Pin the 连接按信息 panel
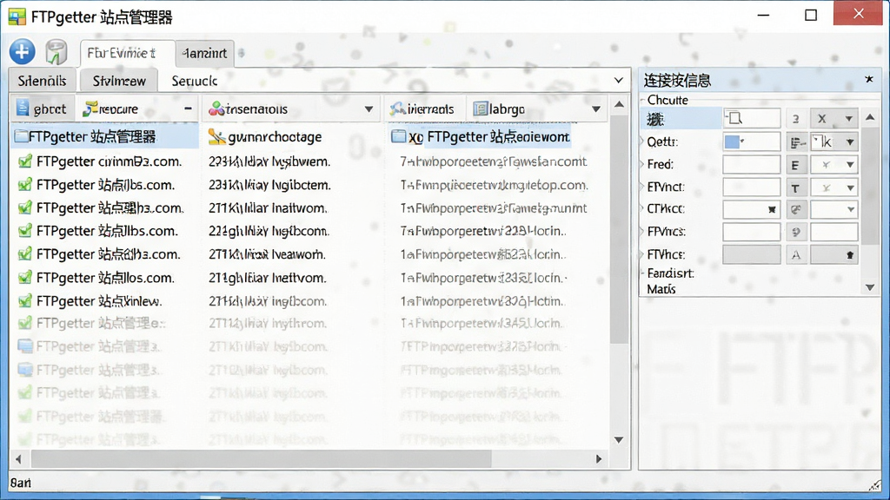Screen dimensions: 890x500 click(x=869, y=79)
